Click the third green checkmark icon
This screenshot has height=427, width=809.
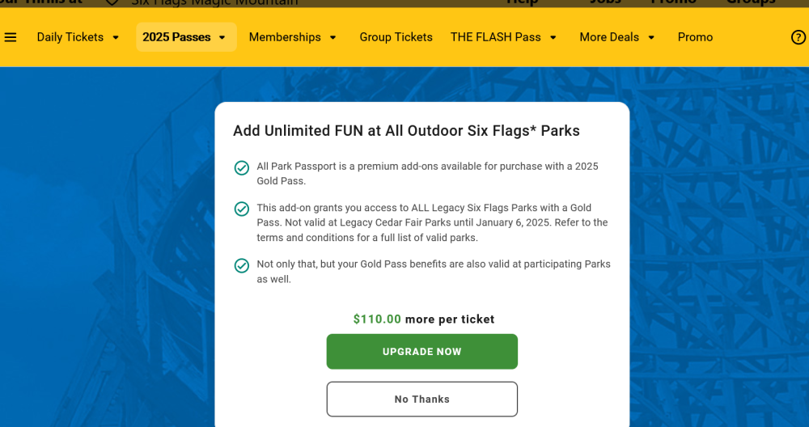click(x=241, y=265)
